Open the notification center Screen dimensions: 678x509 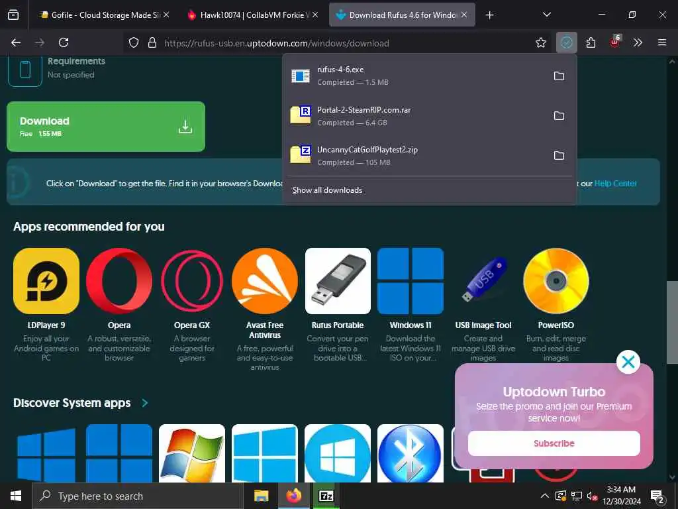pyautogui.click(x=657, y=496)
